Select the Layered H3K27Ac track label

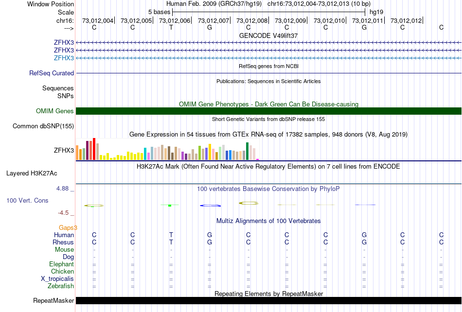pos(32,173)
